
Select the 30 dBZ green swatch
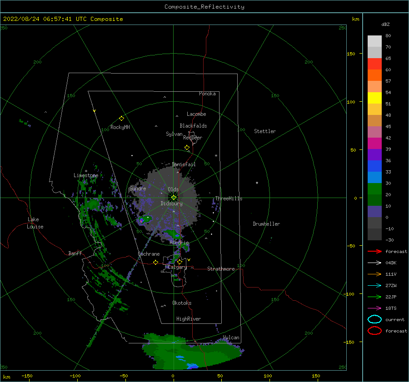(374, 189)
